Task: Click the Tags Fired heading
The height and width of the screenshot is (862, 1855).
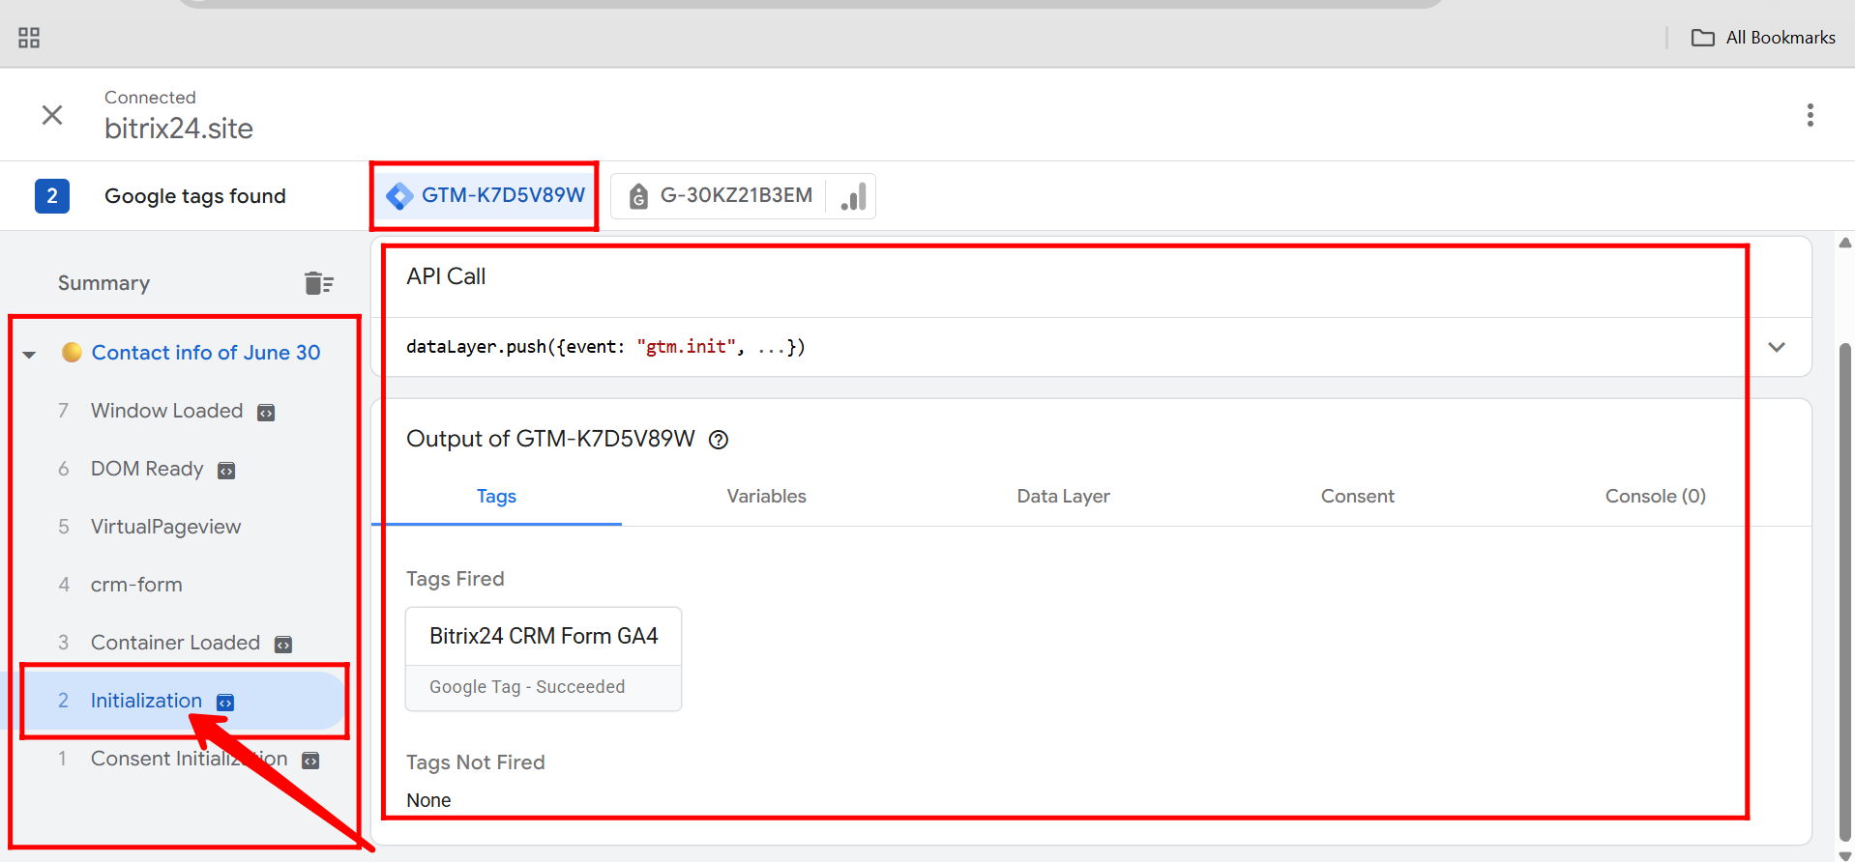Action: [x=456, y=579]
